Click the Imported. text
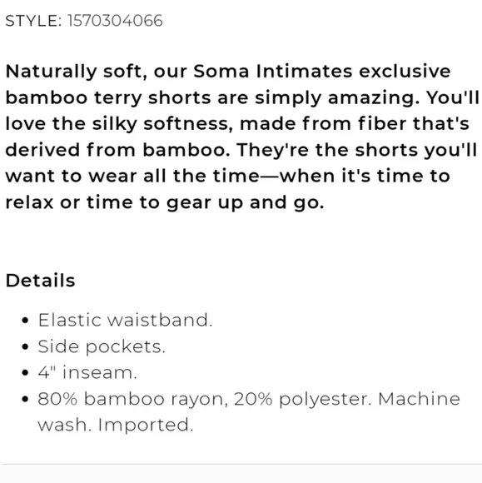The width and height of the screenshot is (482, 483). tap(146, 425)
